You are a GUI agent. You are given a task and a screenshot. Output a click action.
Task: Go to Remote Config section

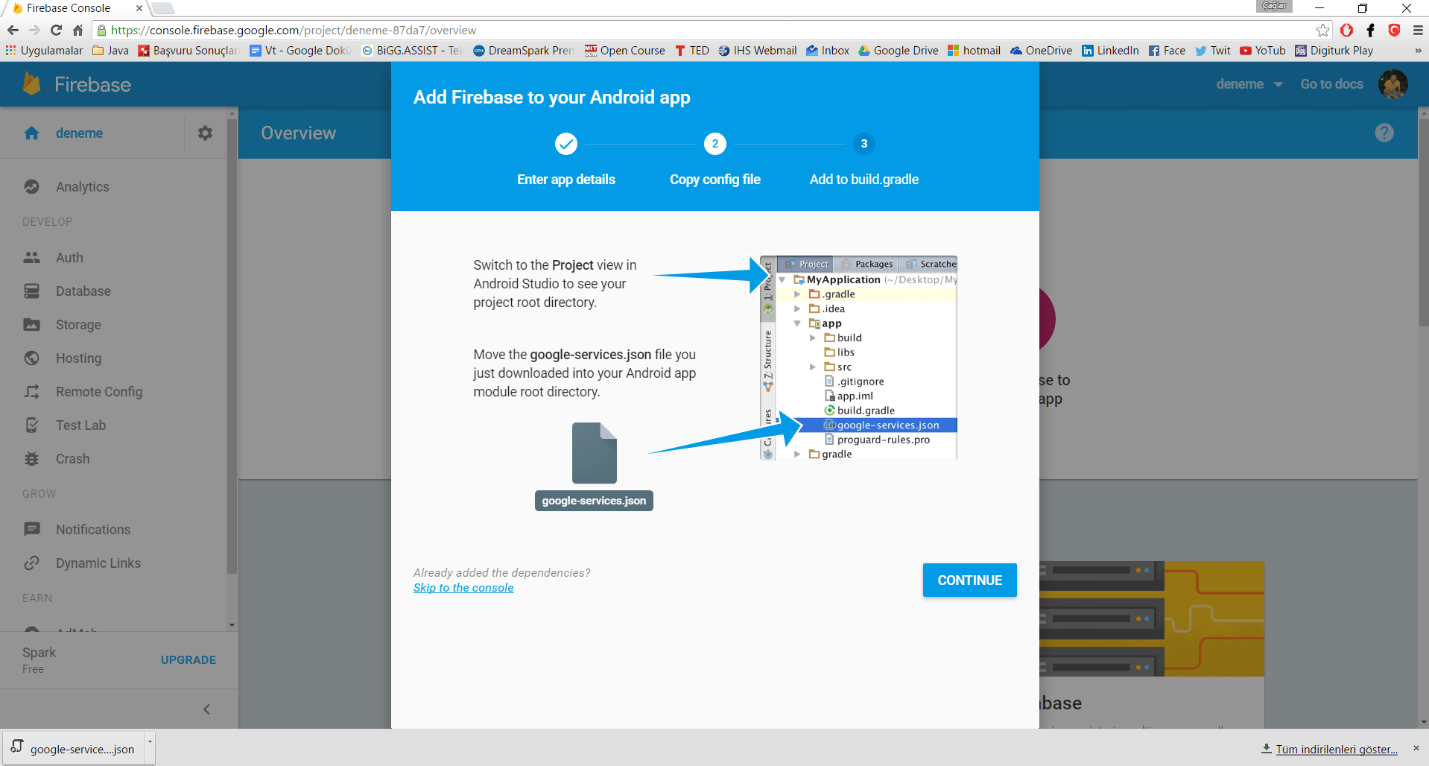(99, 392)
